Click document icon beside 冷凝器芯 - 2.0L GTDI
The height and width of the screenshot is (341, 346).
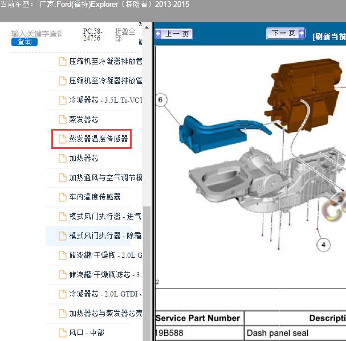[63, 294]
